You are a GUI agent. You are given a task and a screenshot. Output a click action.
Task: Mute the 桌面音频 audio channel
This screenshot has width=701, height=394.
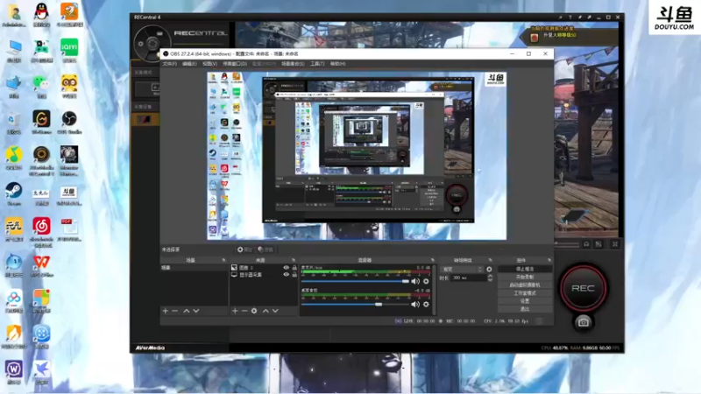coord(415,304)
